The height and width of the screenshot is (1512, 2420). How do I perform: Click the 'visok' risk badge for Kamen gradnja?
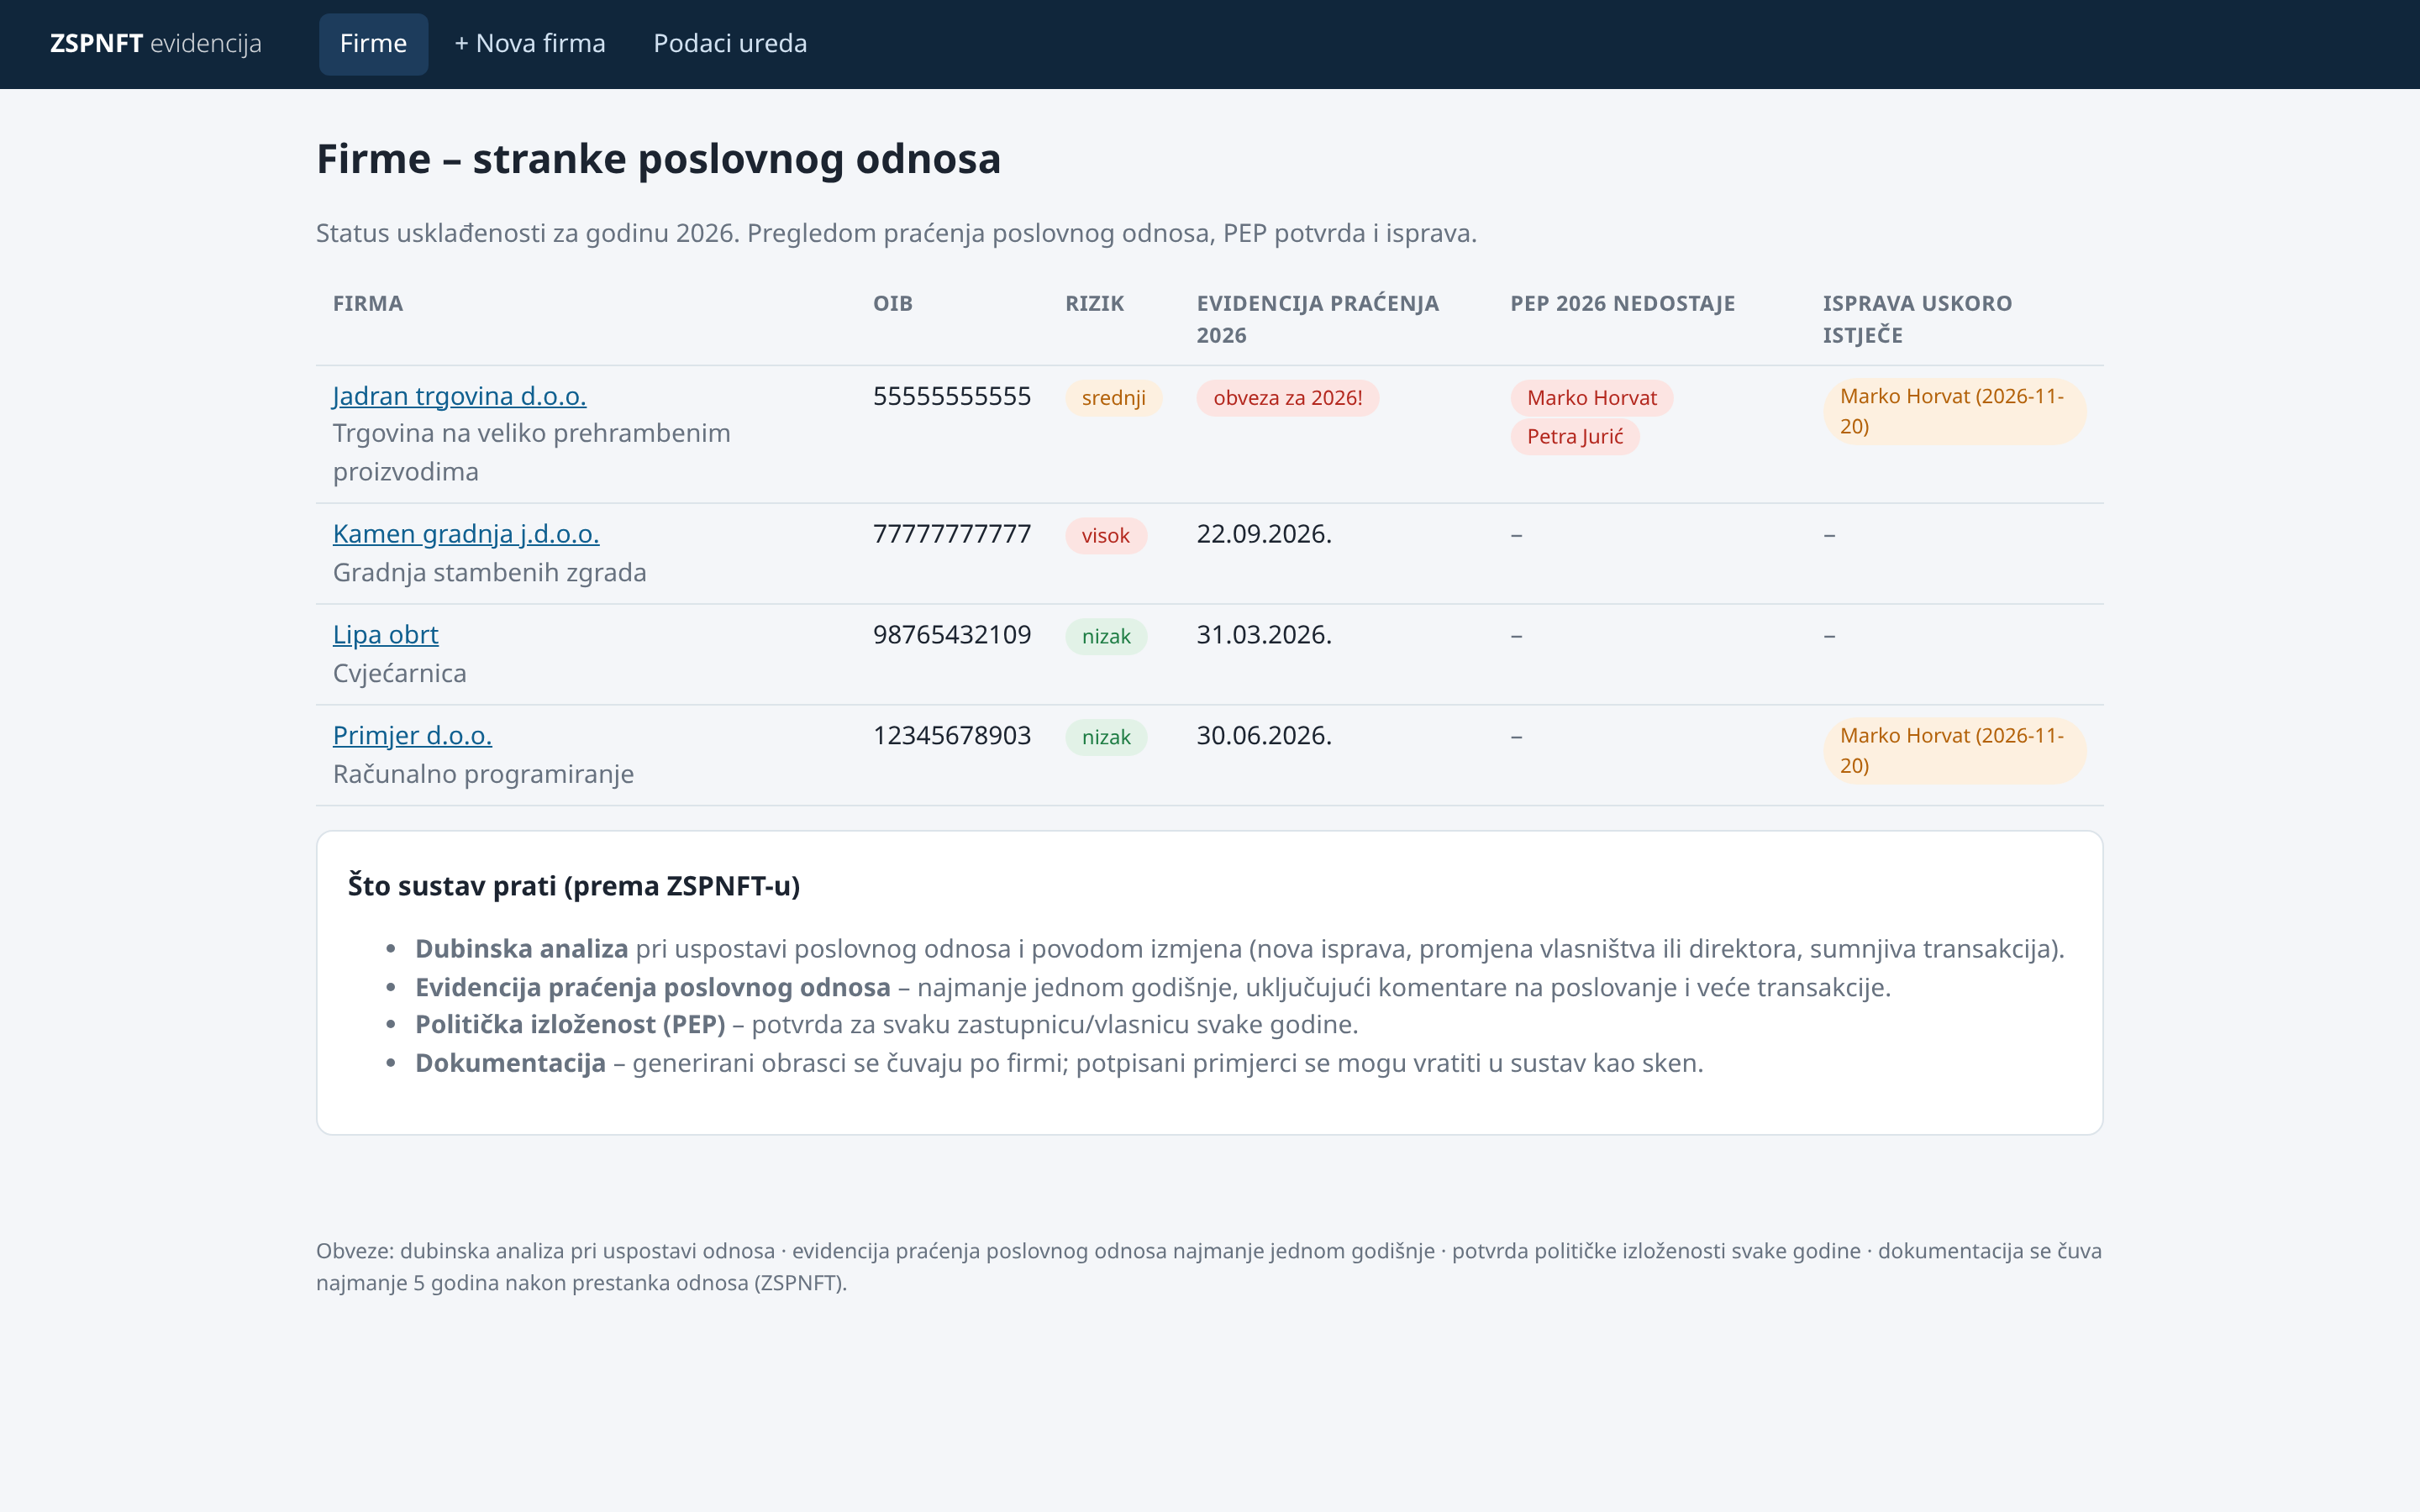1105,536
